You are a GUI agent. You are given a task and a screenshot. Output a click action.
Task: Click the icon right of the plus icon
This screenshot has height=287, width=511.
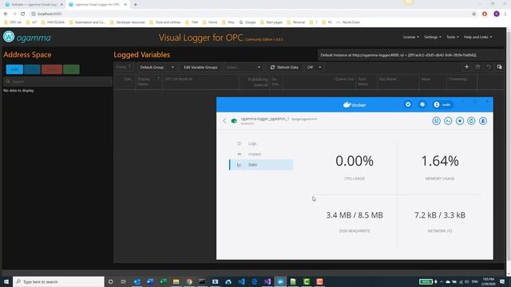point(477,67)
